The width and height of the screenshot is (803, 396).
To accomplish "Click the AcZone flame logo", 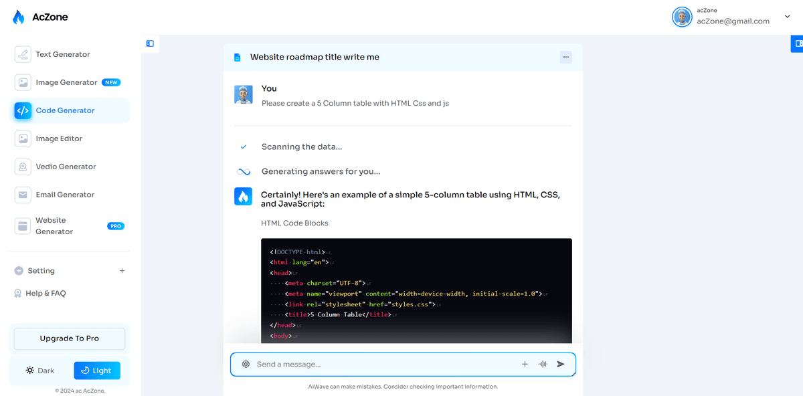I will point(19,17).
